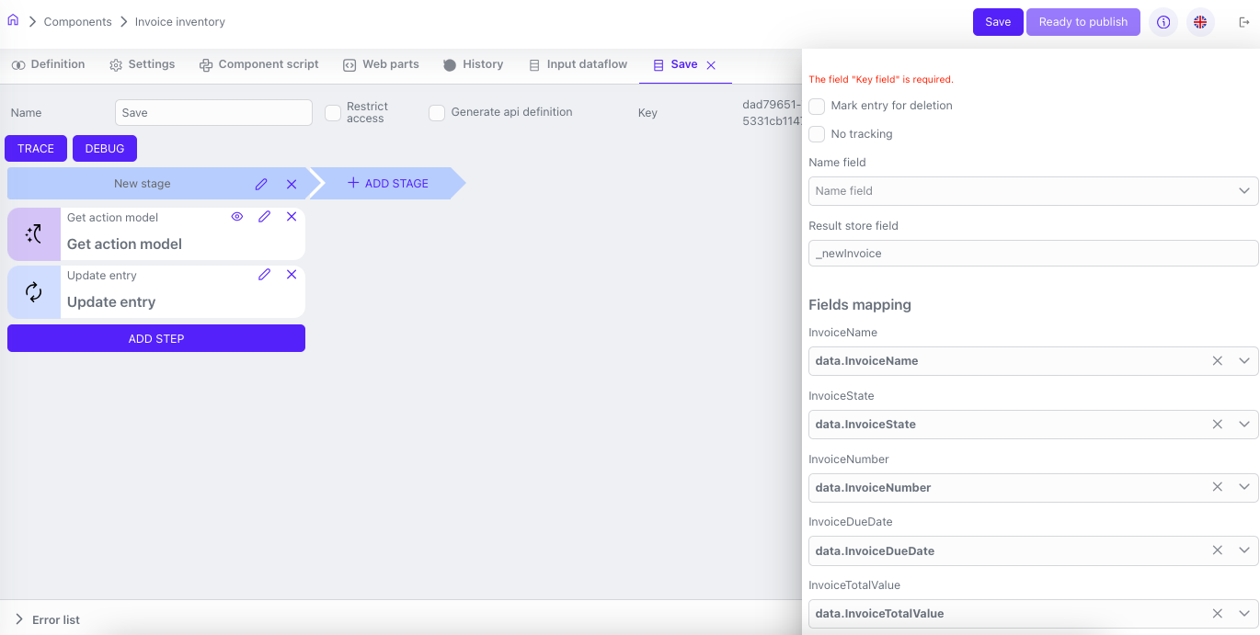Expand the InvoiceState mapping dropdown
Viewport: 1260px width, 635px height.
[x=1244, y=425]
